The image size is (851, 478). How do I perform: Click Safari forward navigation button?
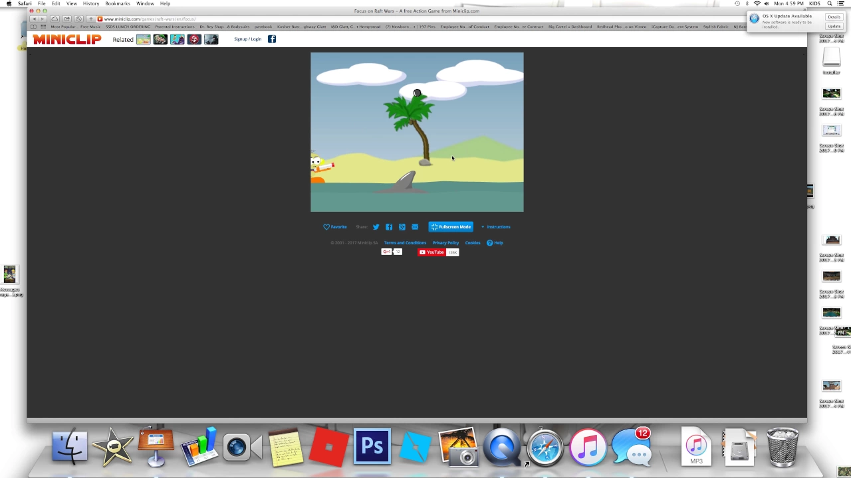[42, 19]
